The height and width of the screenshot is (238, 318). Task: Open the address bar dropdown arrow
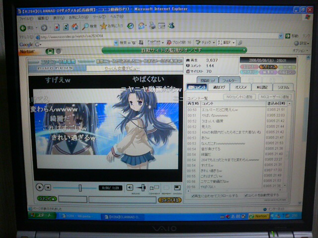tap(281, 36)
